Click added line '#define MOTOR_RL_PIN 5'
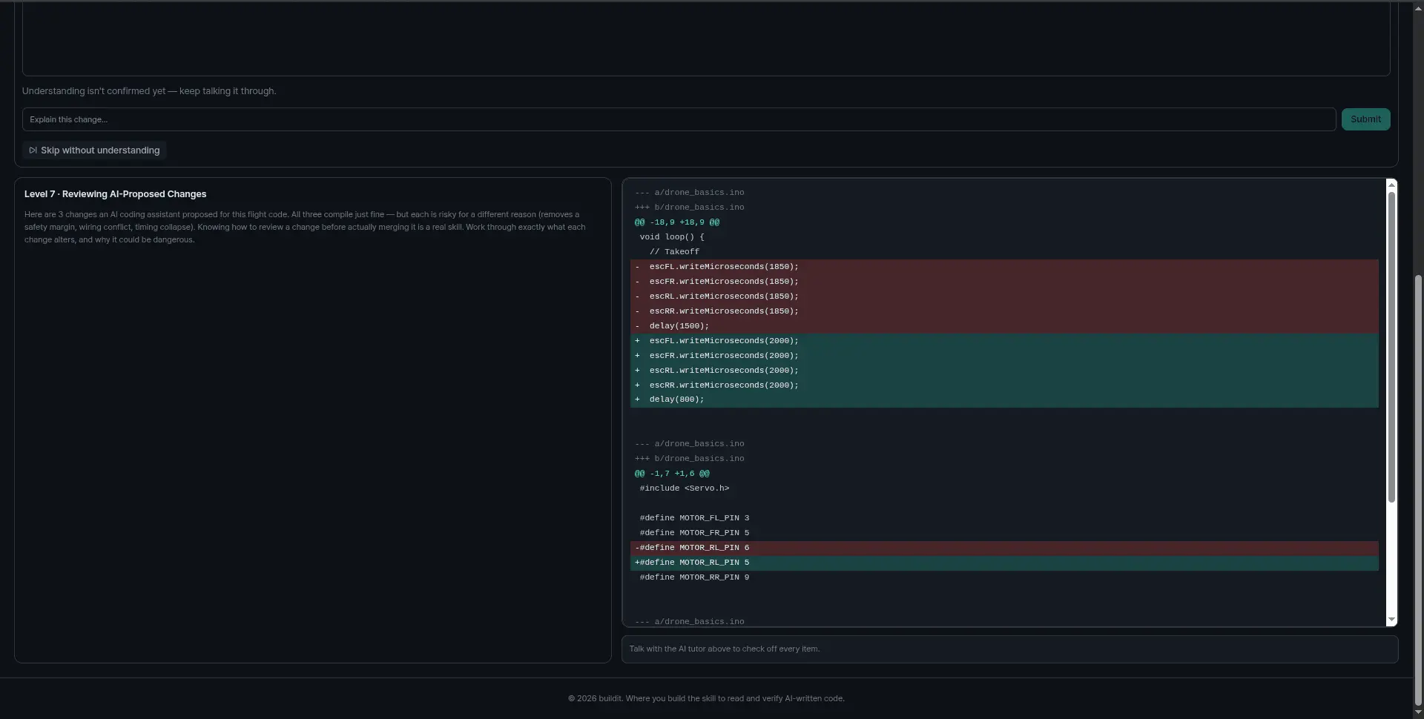 coord(1004,563)
